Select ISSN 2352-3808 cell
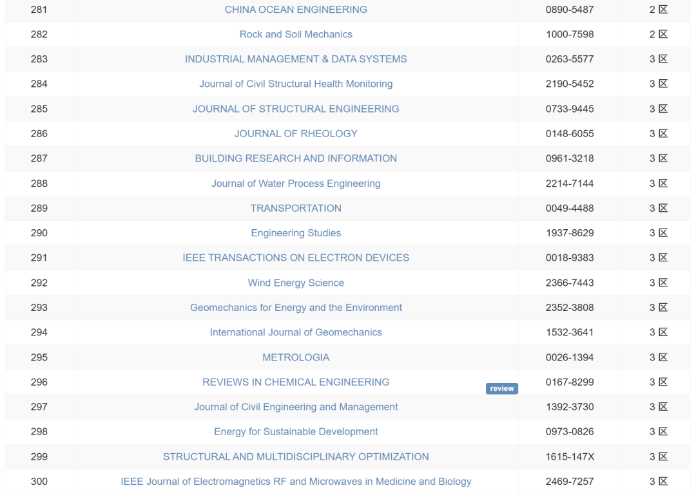The image size is (696, 497). click(x=570, y=308)
